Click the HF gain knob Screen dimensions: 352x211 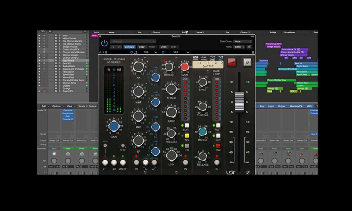[139, 67]
